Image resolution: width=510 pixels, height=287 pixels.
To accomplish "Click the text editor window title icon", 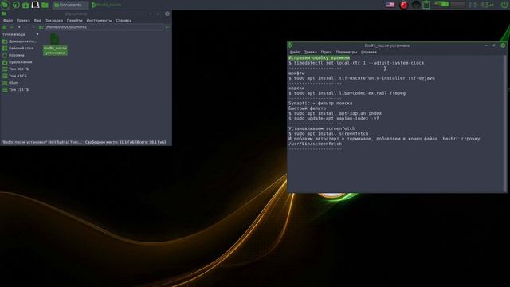I will point(291,45).
